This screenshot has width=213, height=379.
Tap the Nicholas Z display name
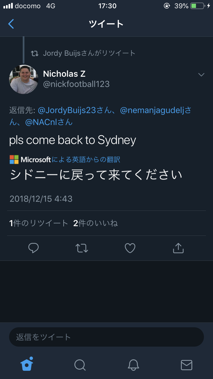click(x=64, y=74)
